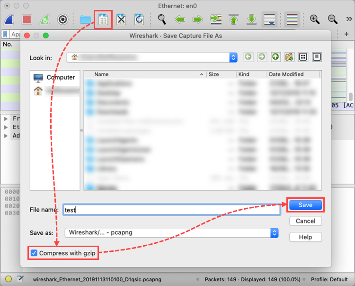Click the Save button
The height and width of the screenshot is (286, 355).
click(x=305, y=205)
